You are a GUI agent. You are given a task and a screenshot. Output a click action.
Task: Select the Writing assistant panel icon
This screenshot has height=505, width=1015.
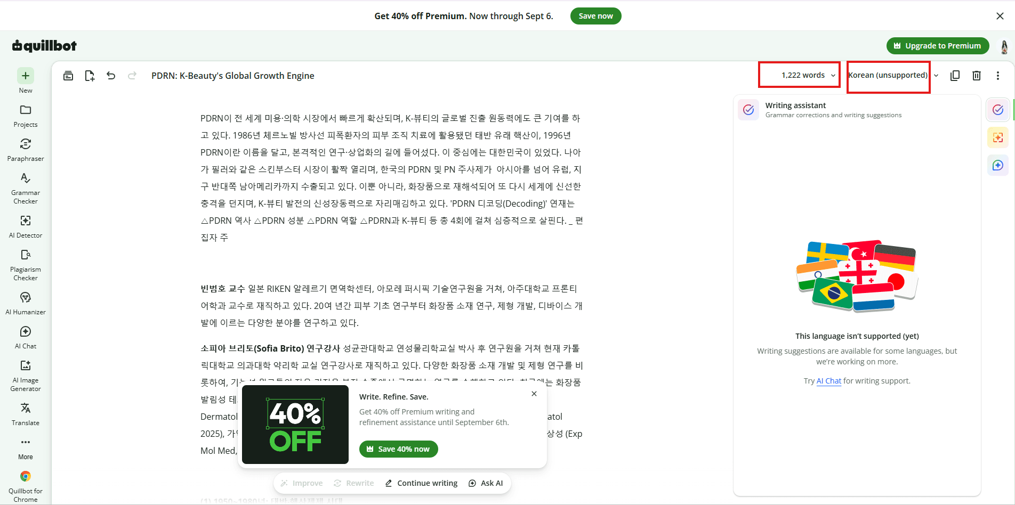[x=998, y=110]
